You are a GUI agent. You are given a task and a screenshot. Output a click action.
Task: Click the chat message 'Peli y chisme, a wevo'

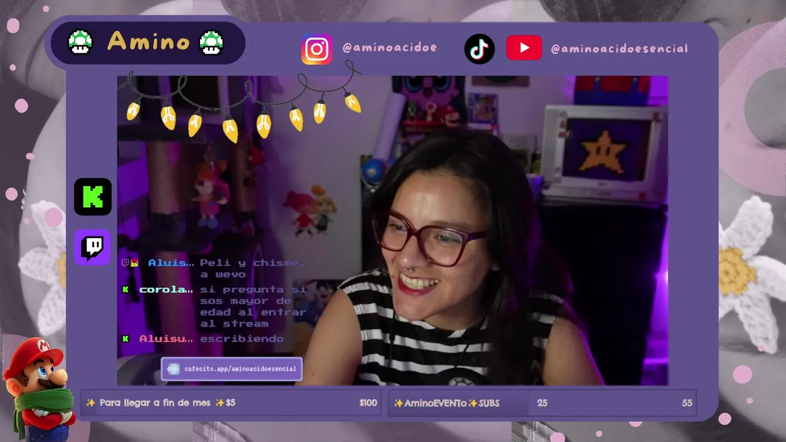(x=252, y=268)
